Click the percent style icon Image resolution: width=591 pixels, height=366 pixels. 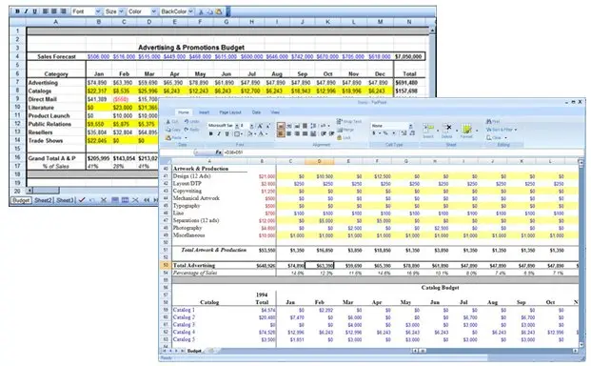point(385,133)
